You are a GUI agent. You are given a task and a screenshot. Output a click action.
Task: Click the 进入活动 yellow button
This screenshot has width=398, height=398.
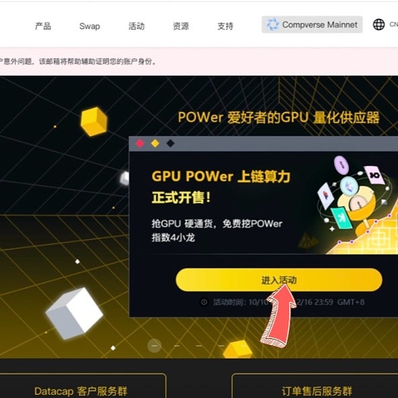tap(279, 280)
